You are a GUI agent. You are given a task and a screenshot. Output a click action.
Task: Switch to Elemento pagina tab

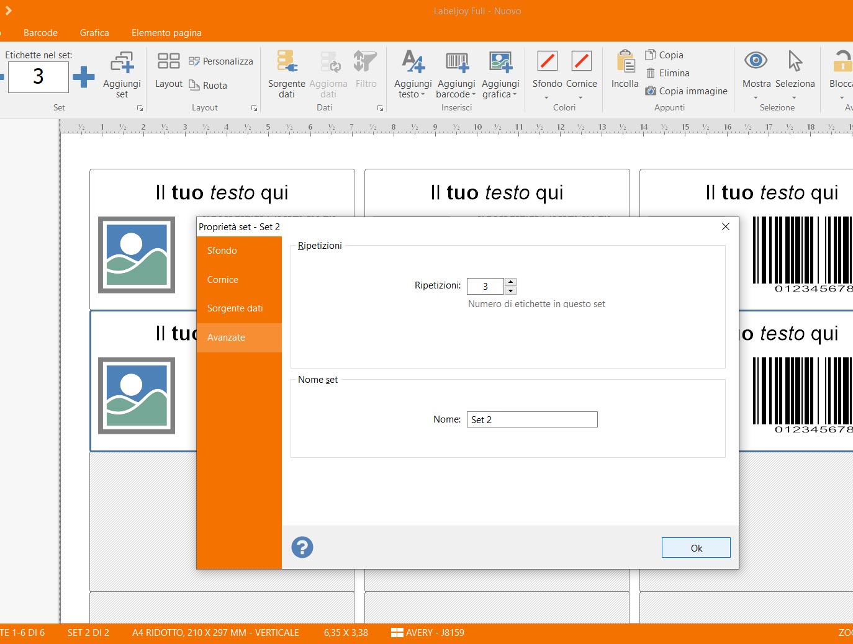tap(166, 33)
